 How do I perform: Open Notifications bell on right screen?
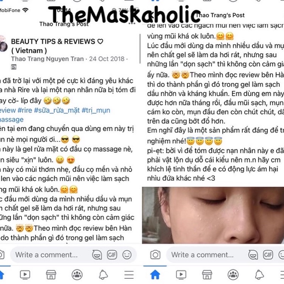[260, 275]
